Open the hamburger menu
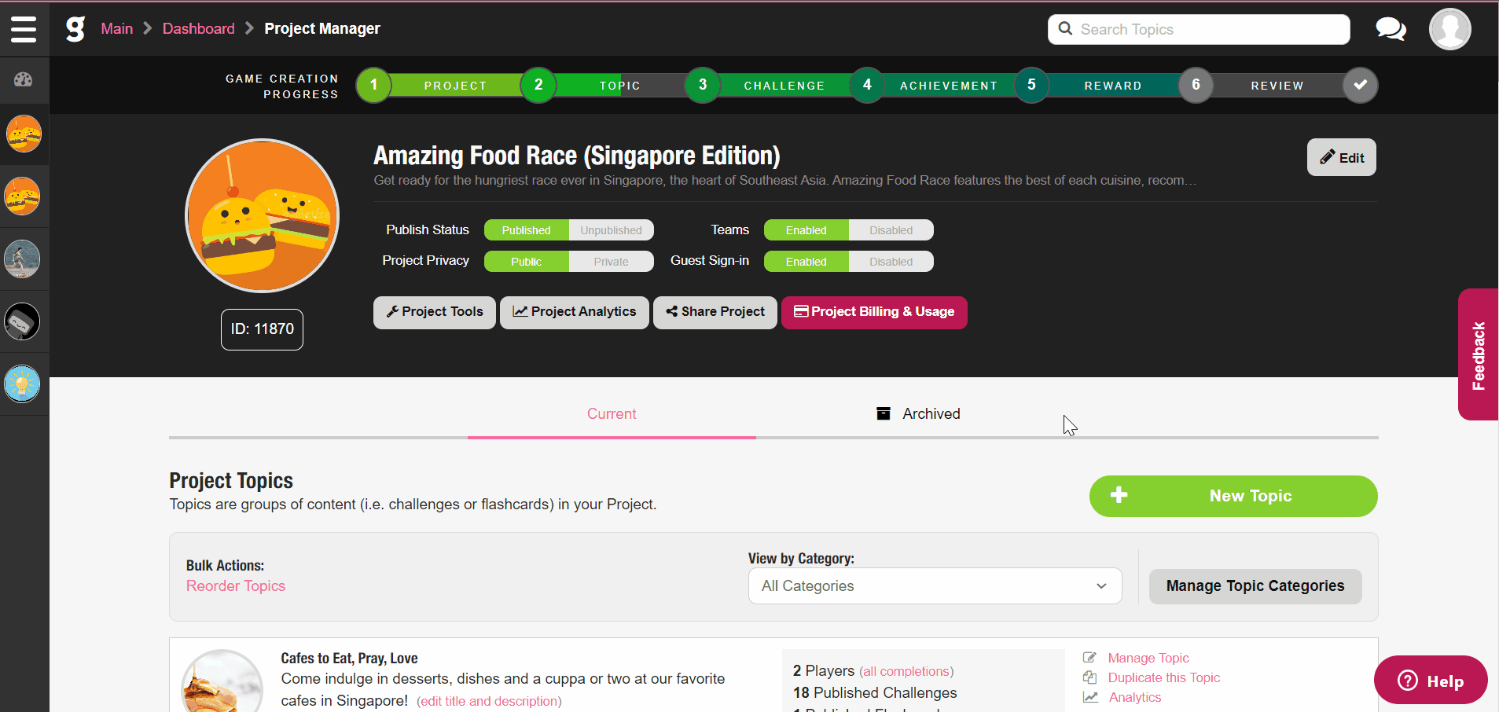 24,29
